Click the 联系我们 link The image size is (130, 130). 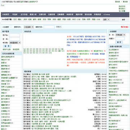coord(122,9)
